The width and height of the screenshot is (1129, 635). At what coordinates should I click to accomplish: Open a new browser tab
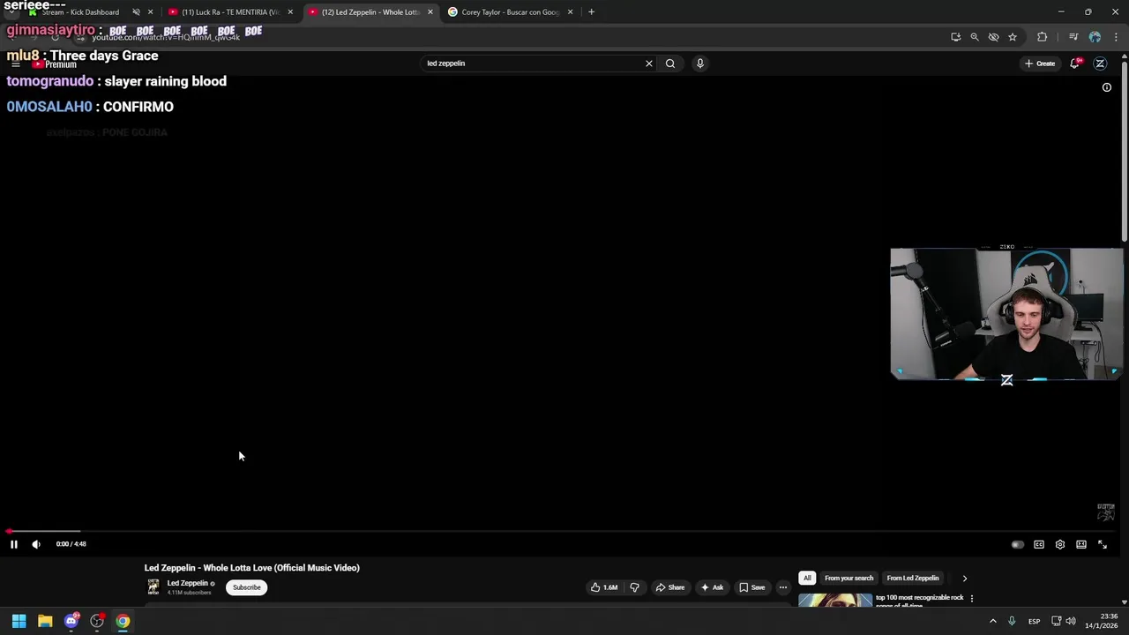(x=591, y=12)
